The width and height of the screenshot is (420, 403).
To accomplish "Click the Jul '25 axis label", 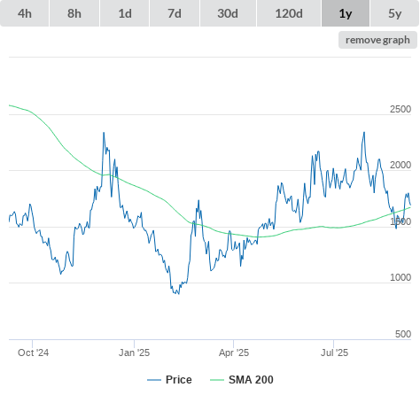I will 334,353.
